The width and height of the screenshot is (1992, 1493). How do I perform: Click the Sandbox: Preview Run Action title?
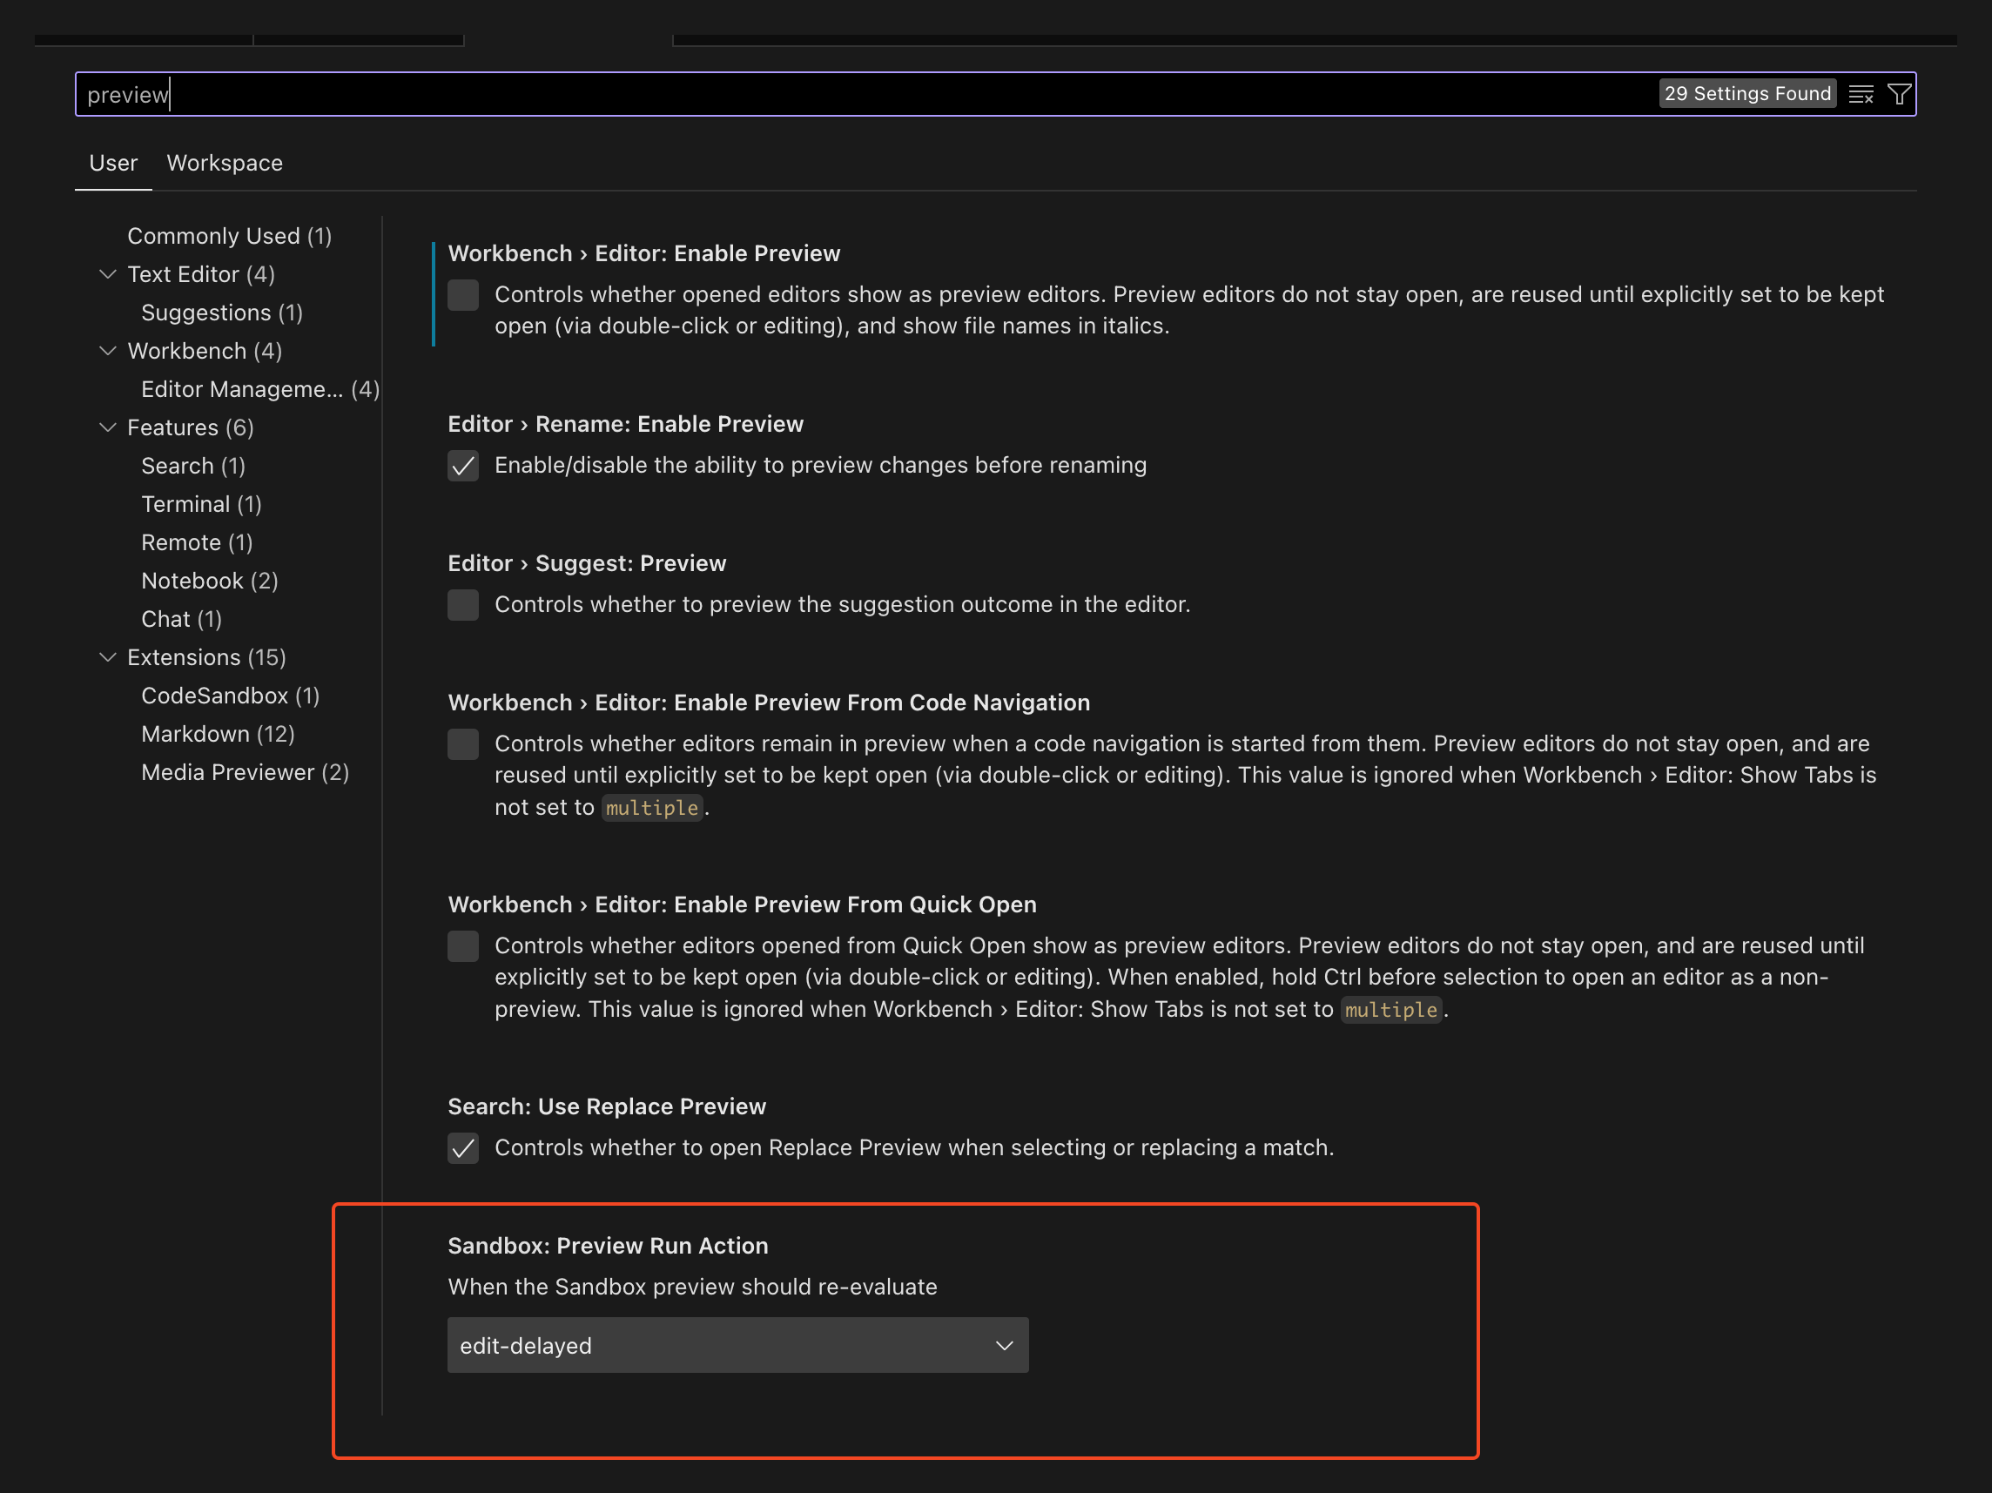pyautogui.click(x=608, y=1246)
